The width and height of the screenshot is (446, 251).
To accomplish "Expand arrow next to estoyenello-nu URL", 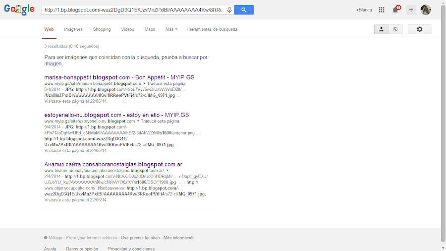I will 138,121.
